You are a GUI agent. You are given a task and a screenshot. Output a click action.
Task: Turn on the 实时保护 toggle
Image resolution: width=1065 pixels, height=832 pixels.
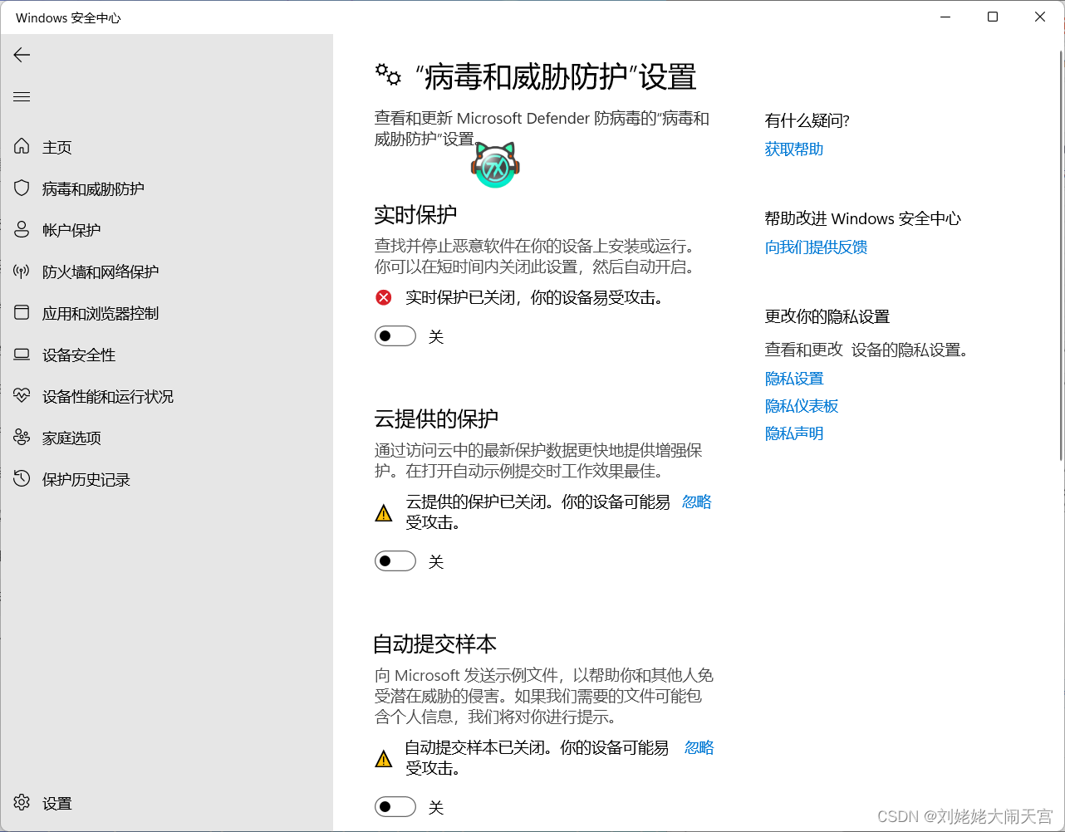coord(395,336)
